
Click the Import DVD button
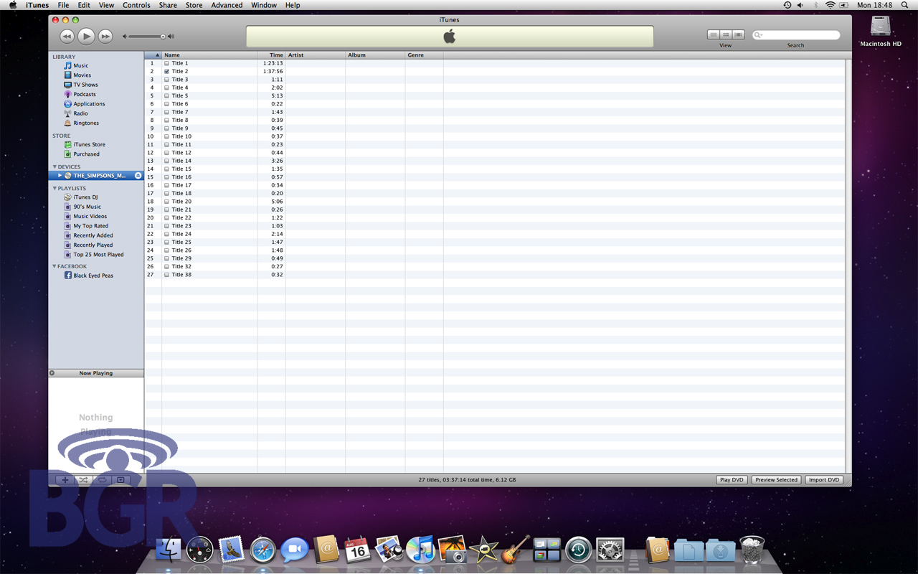(823, 480)
